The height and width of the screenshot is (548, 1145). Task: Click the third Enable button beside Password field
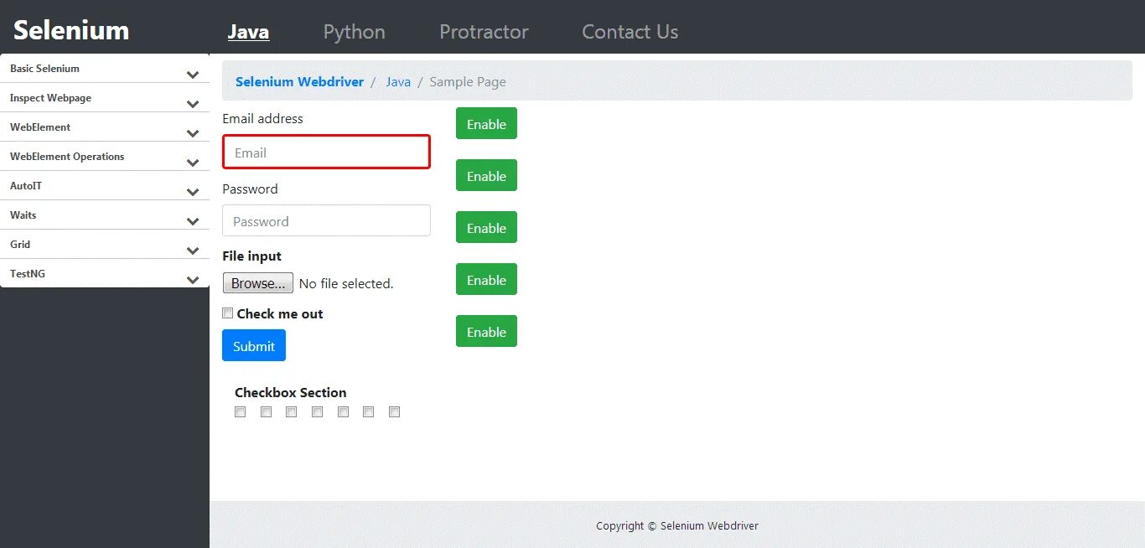[486, 227]
